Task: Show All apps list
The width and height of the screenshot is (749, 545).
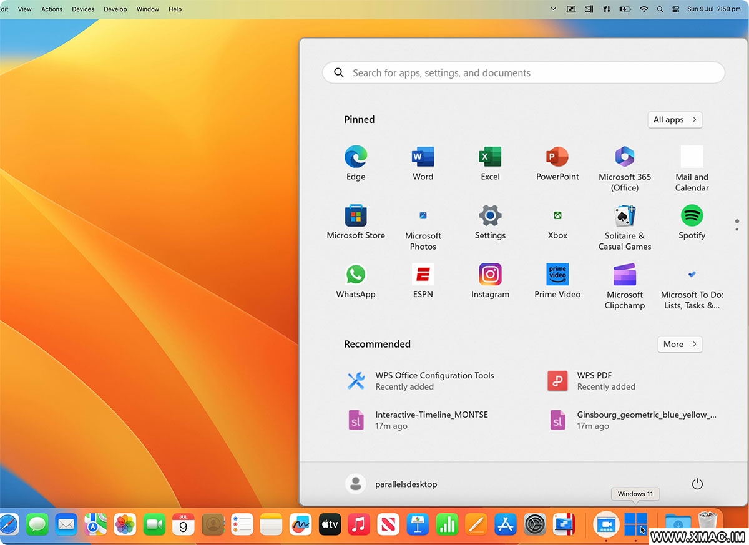Action: click(x=675, y=120)
